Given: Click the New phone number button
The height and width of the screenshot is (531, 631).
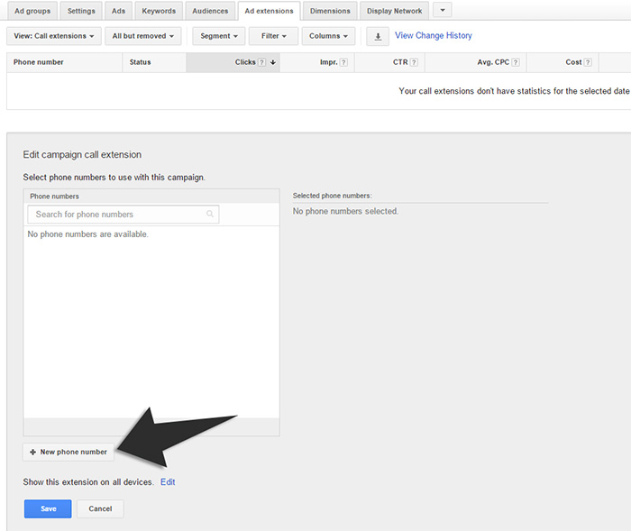Looking at the screenshot, I should click(x=69, y=452).
